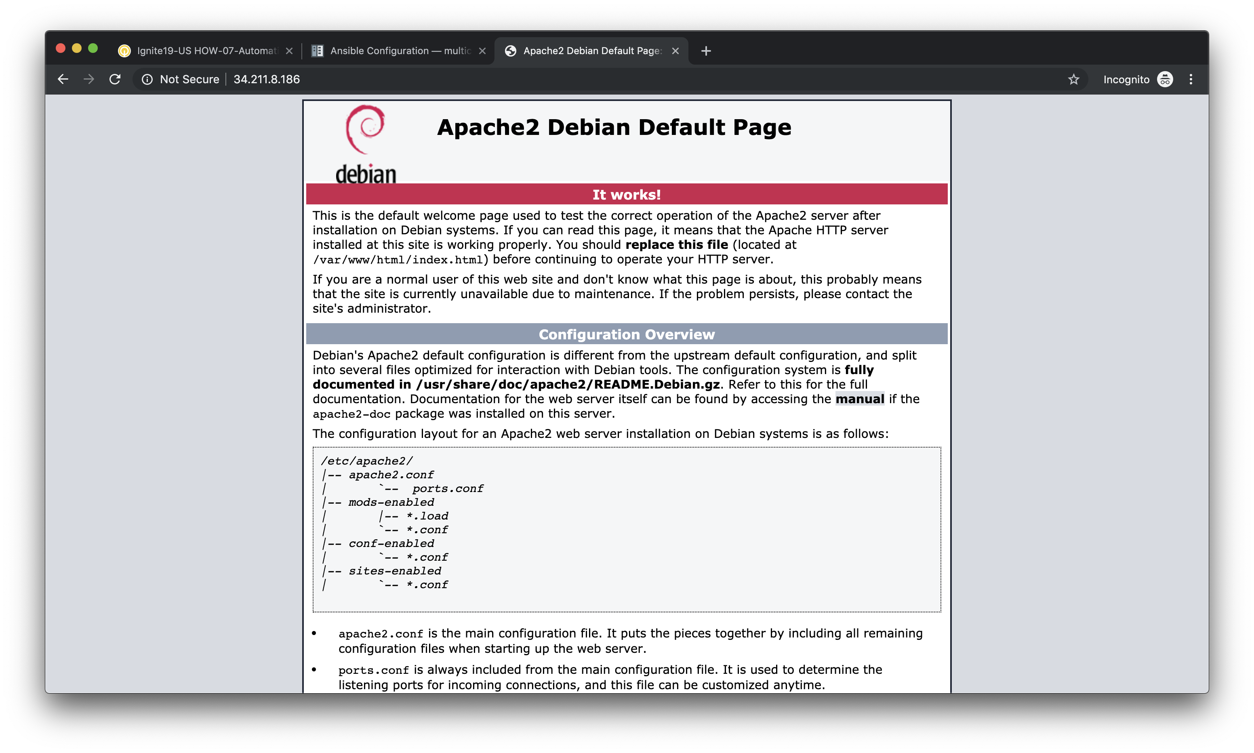Click the Configuration Overview heading
Viewport: 1254px width, 753px height.
(x=627, y=335)
